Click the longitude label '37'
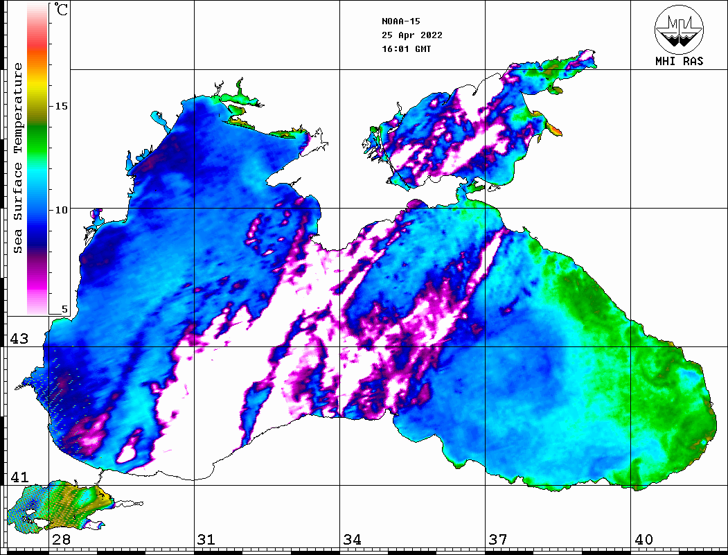This screenshot has height=555, width=728. [498, 540]
